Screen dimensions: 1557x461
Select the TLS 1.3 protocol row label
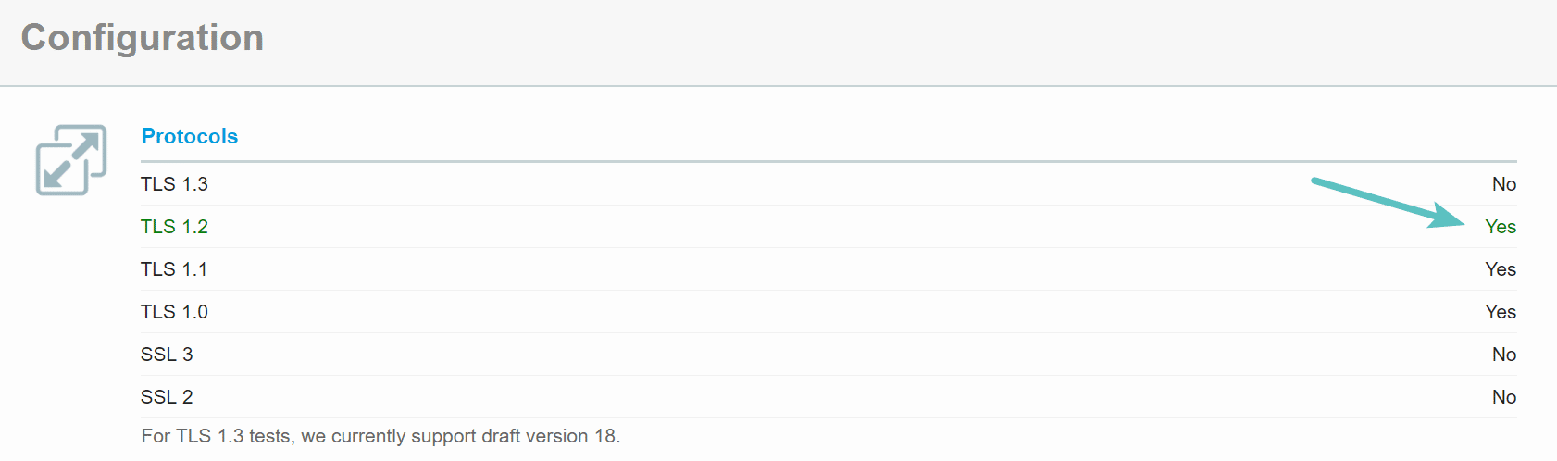pos(174,184)
